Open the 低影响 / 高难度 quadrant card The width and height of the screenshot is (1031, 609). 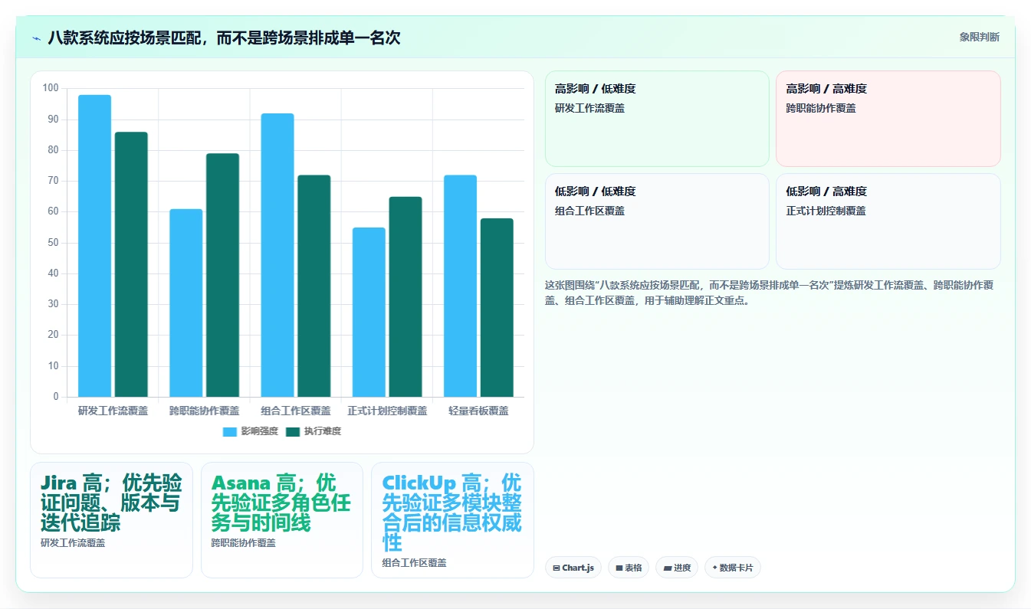(888, 221)
